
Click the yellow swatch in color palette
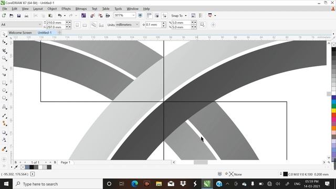[334, 111]
